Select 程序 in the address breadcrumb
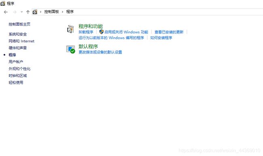Screen dimensions: 263x156 pos(70,12)
